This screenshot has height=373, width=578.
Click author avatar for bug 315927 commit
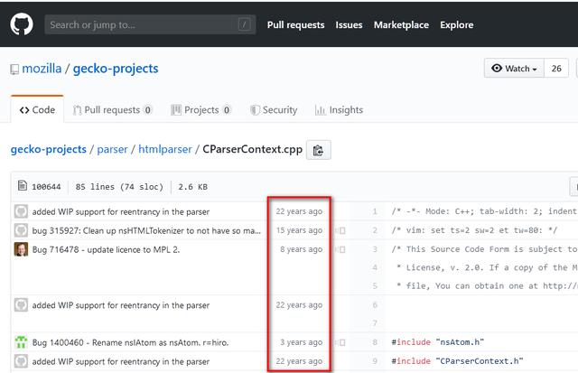(x=21, y=230)
